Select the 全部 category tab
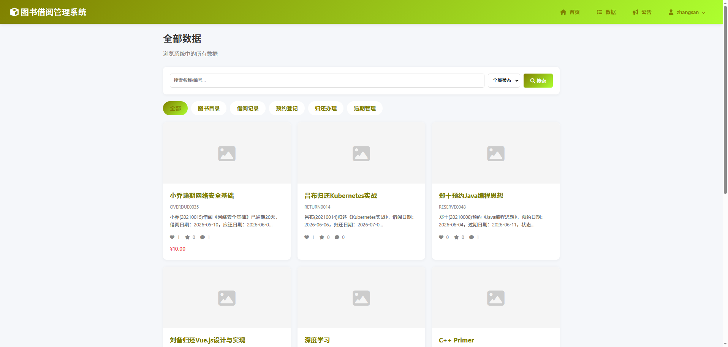728x347 pixels. tap(175, 108)
